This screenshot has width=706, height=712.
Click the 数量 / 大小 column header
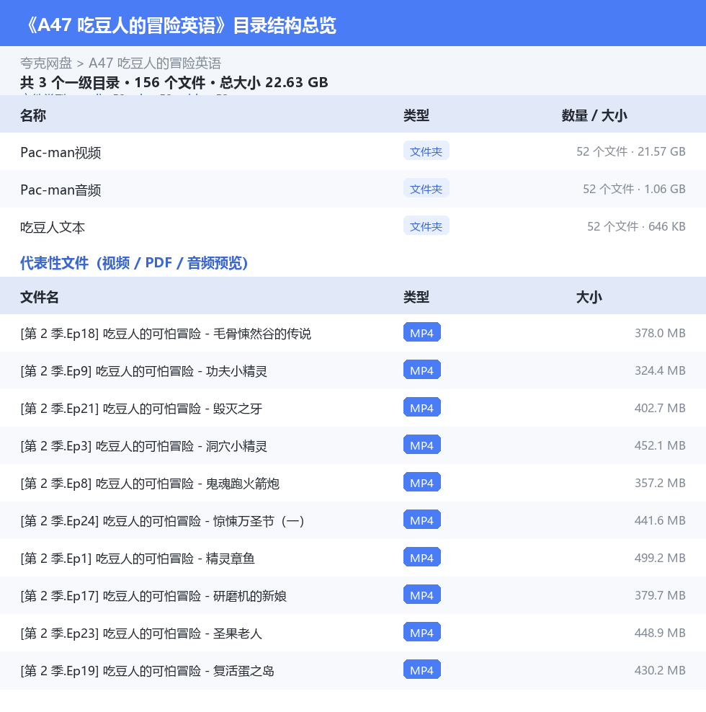pos(594,115)
